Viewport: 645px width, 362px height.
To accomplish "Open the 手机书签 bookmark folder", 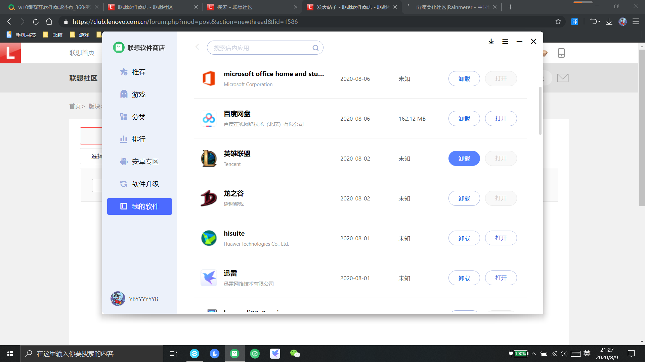I will [21, 35].
